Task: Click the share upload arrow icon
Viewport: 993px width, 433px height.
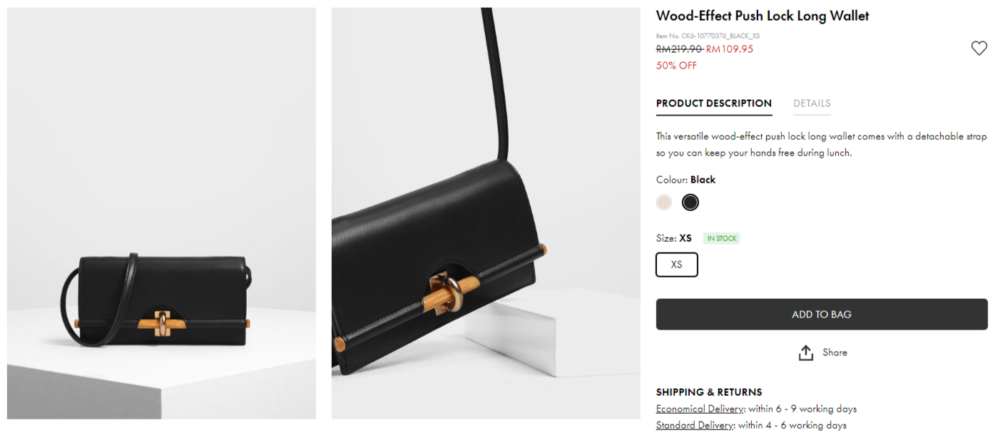Action: (806, 352)
